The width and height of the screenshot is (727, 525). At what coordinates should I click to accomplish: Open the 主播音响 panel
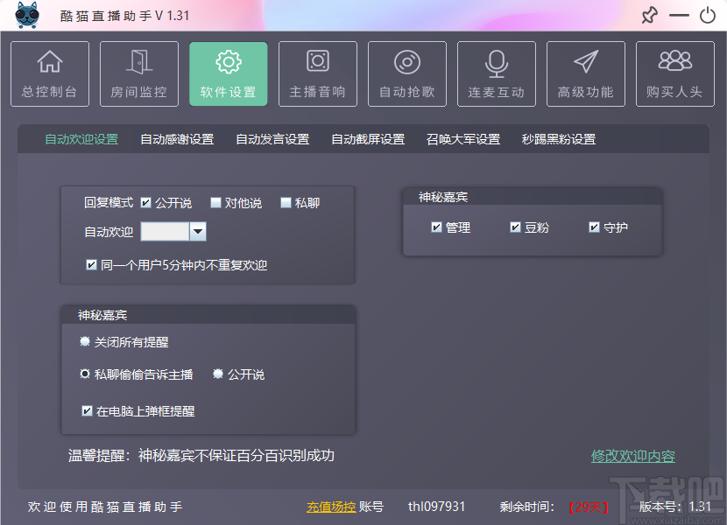(x=317, y=73)
